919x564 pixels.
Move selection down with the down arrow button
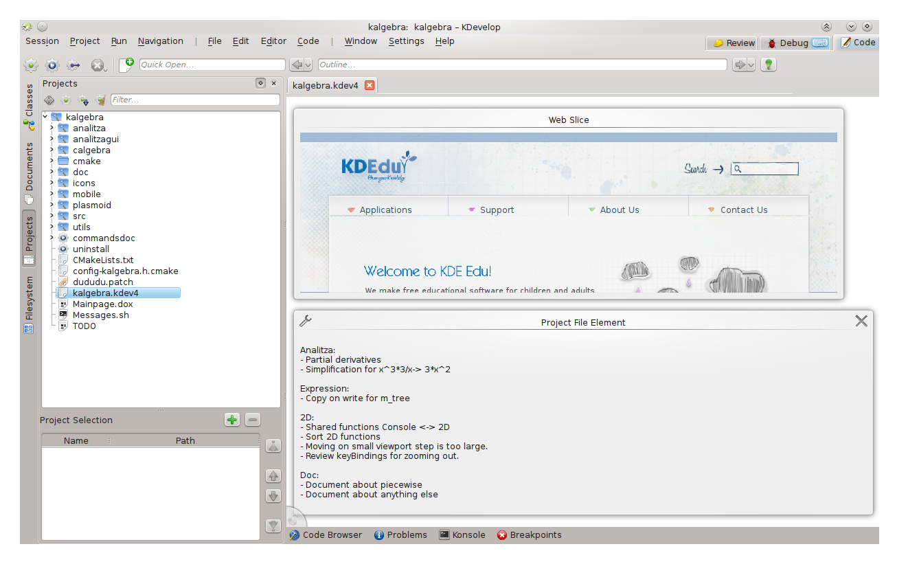(273, 496)
